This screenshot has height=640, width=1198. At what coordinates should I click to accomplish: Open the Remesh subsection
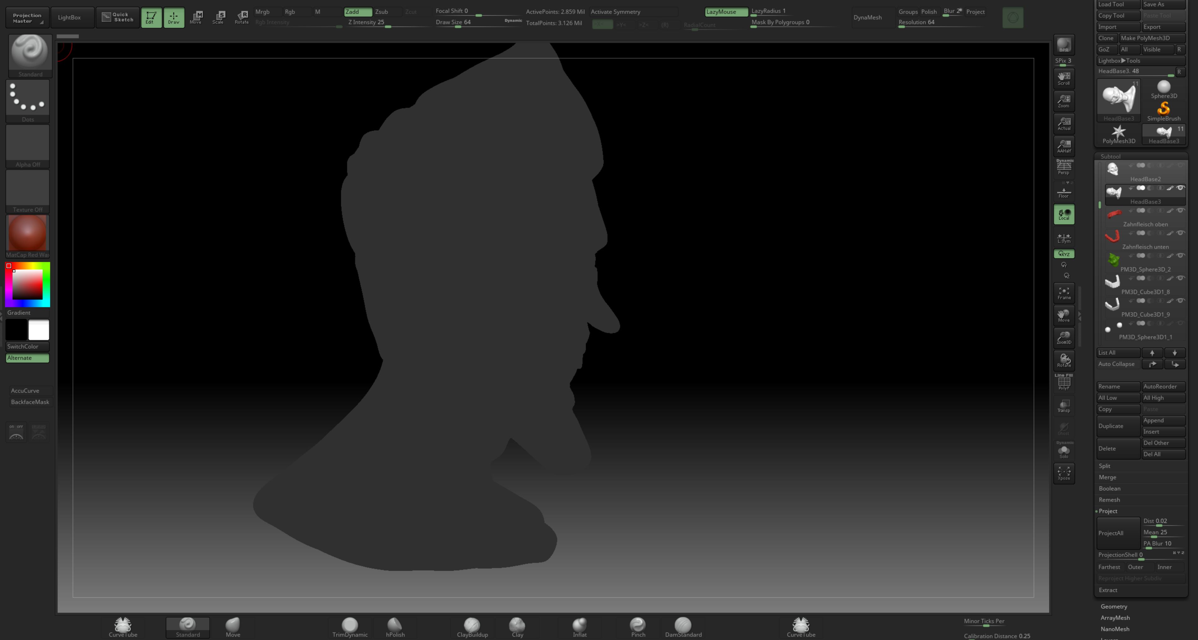(1109, 500)
